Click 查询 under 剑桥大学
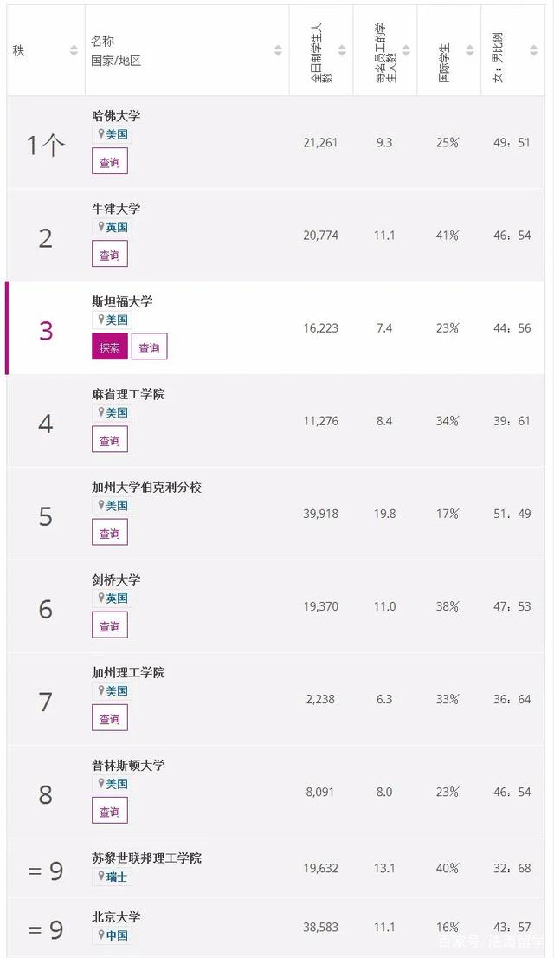 (110, 626)
